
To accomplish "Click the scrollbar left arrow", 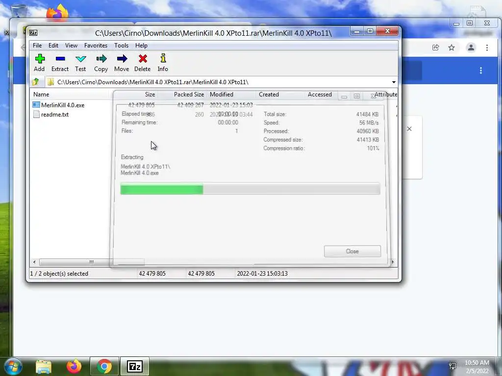I will coord(34,262).
